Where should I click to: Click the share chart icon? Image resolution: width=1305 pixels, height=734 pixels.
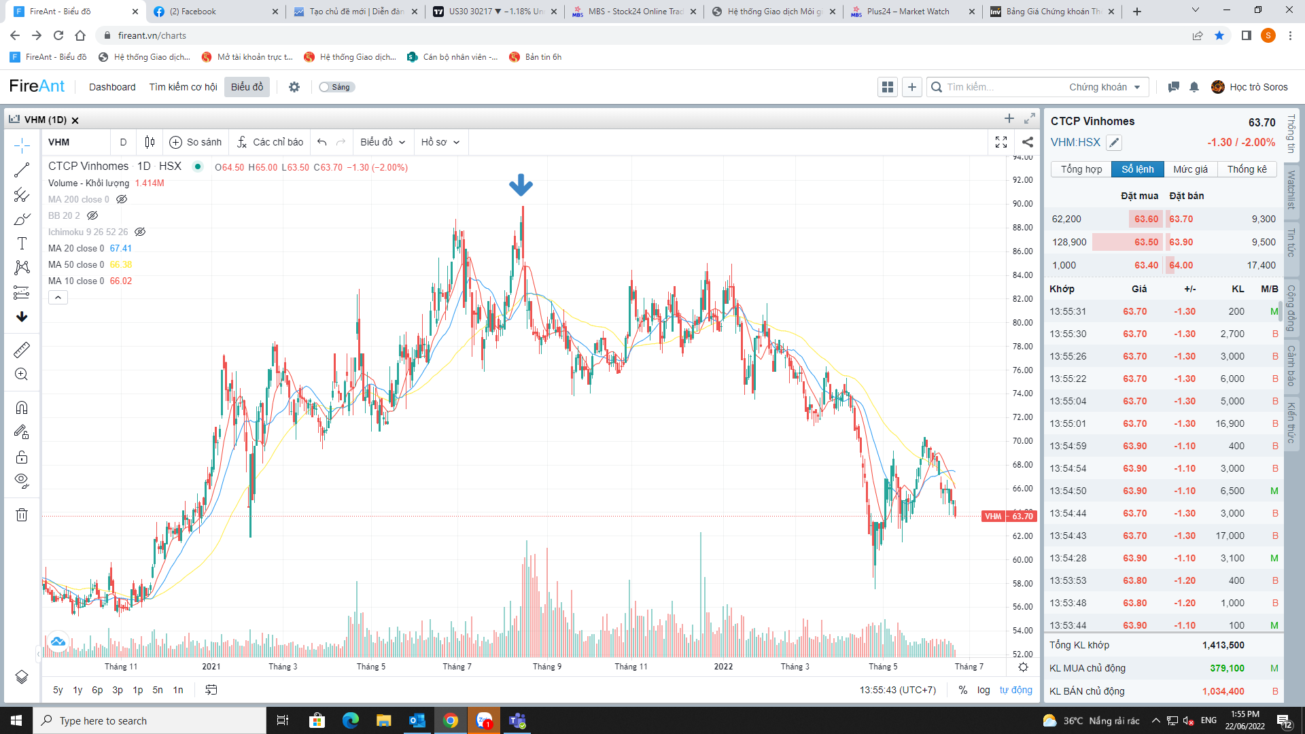(x=1028, y=142)
